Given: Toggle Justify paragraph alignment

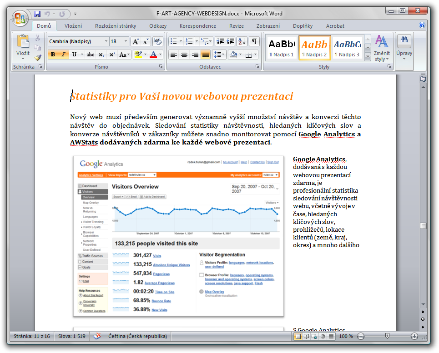Looking at the screenshot, I should point(206,55).
